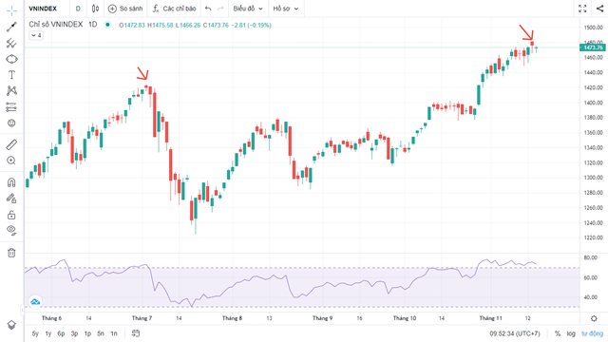Screen dimensions: 608x342
Task: Open the patterns tool
Action: [11, 91]
